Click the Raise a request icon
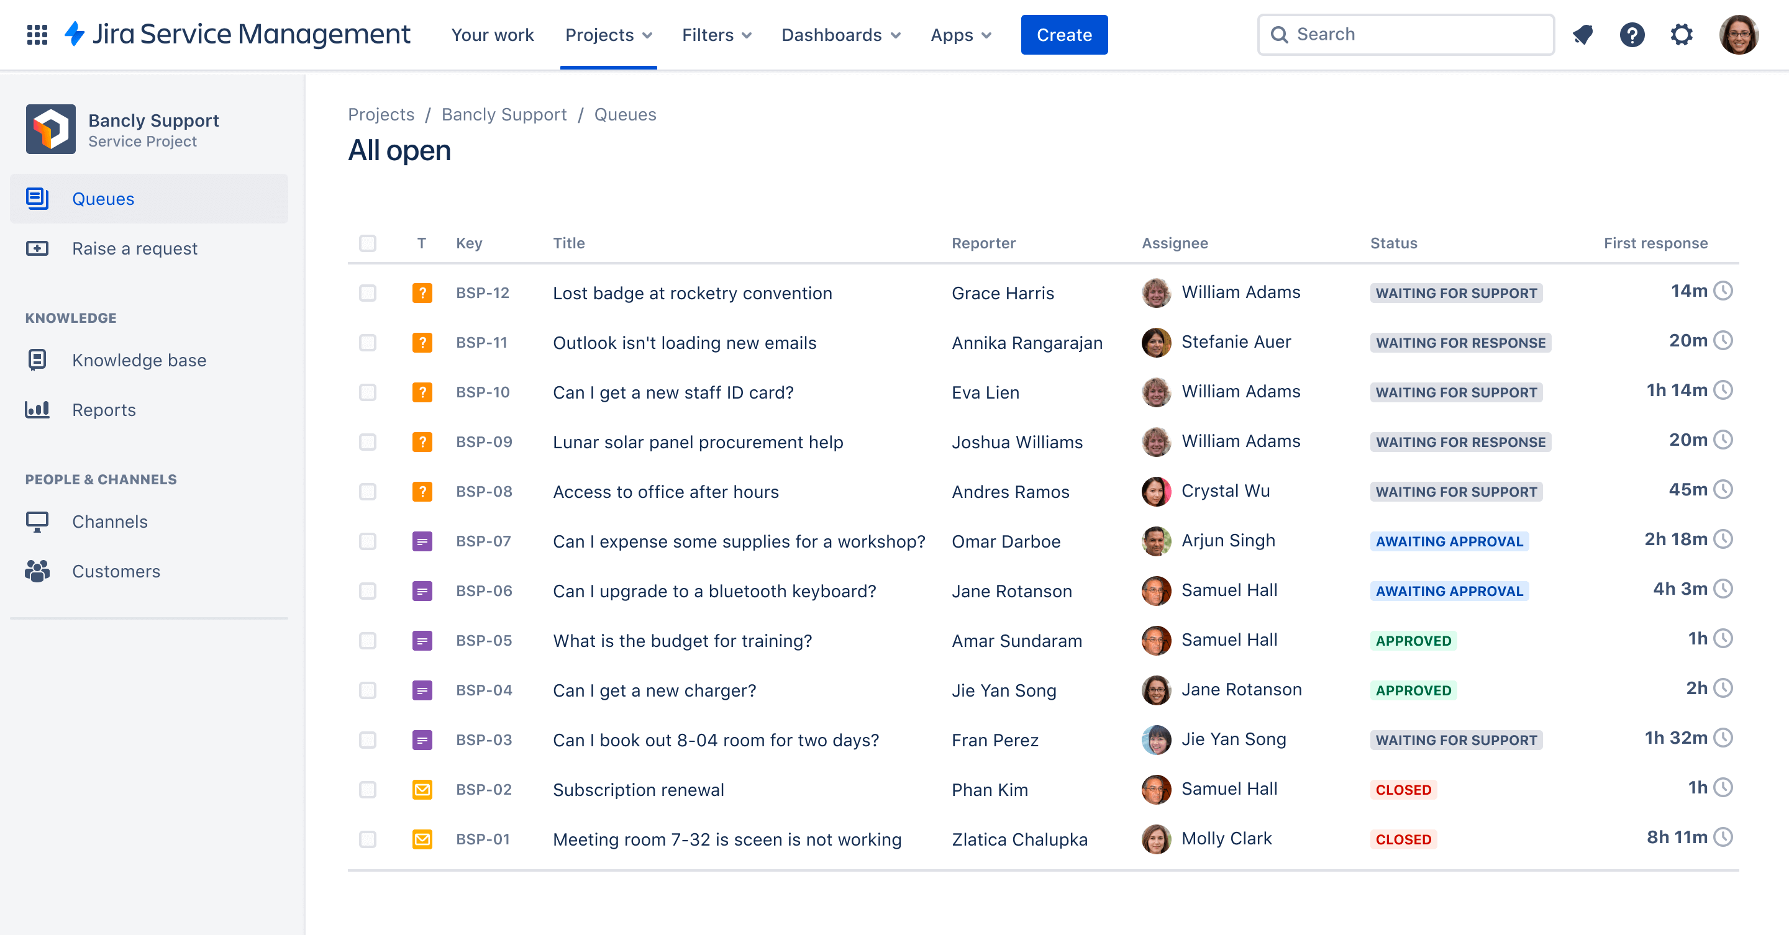1789x935 pixels. point(38,247)
